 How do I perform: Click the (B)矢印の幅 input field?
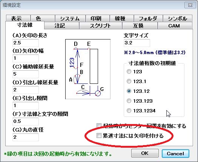tap(26, 58)
